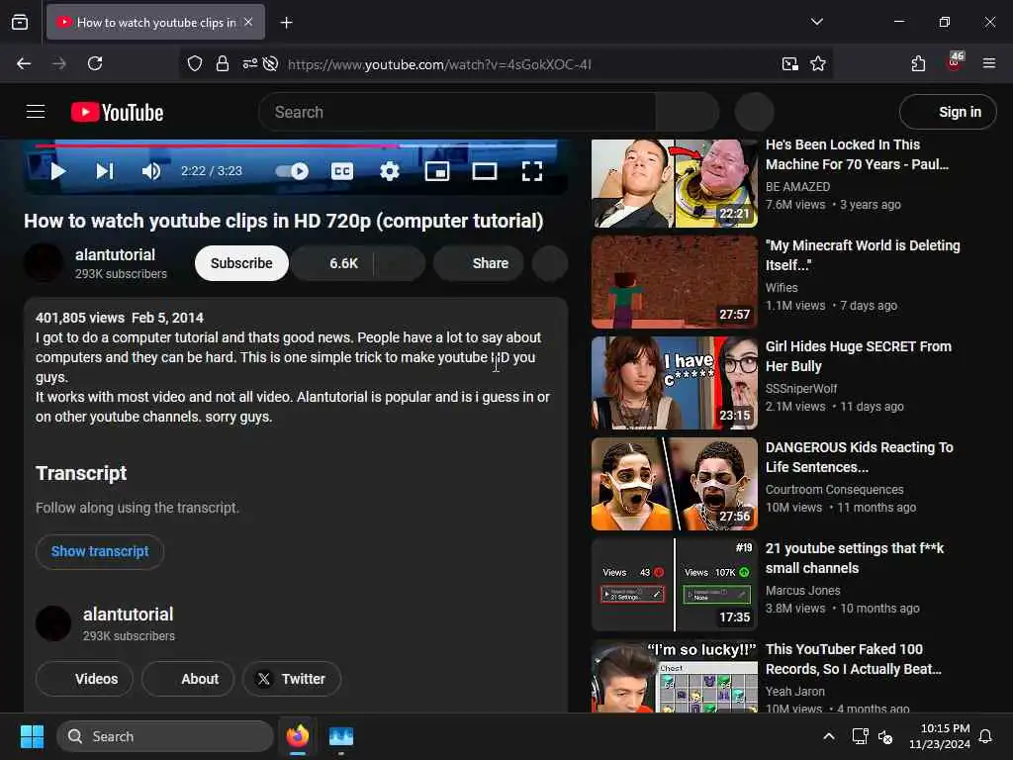The width and height of the screenshot is (1013, 760).
Task: Open alantutorial's About link
Action: 188,679
